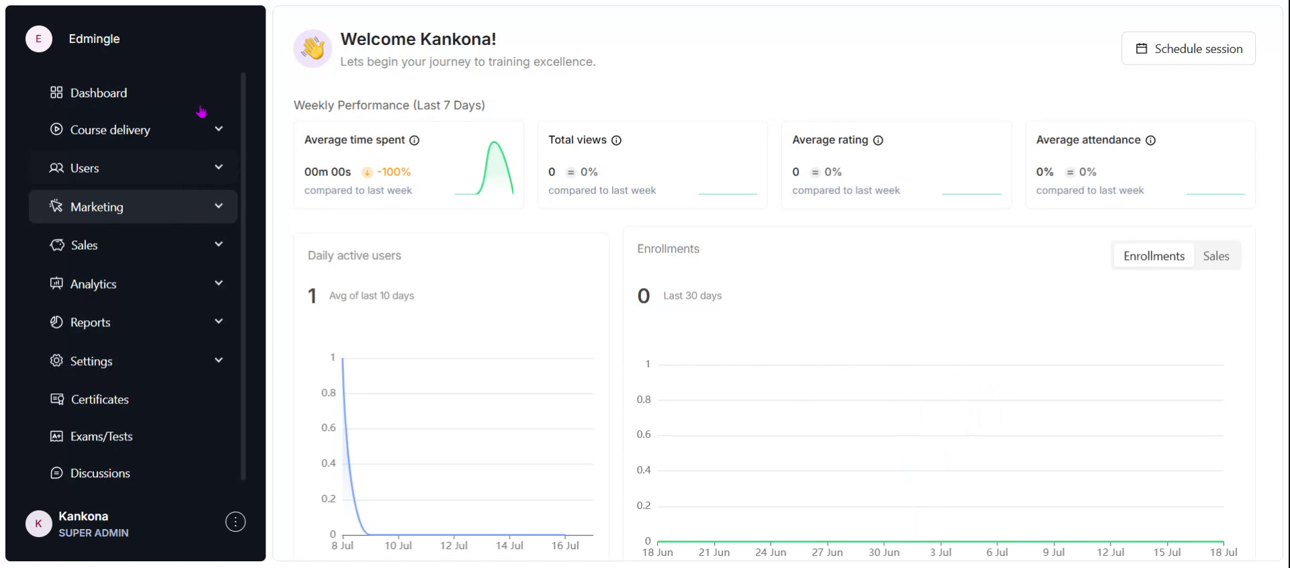Click the Average attendance info icon
1290x568 pixels.
coord(1150,140)
